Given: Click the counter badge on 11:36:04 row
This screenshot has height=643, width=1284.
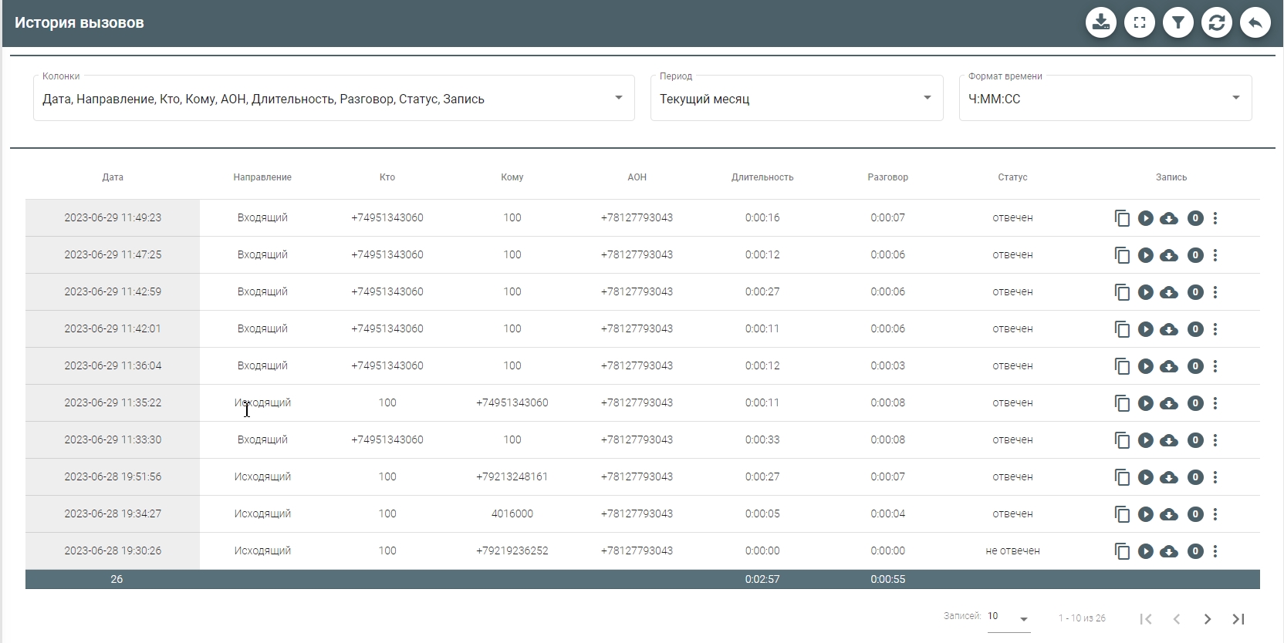Looking at the screenshot, I should pos(1195,366).
